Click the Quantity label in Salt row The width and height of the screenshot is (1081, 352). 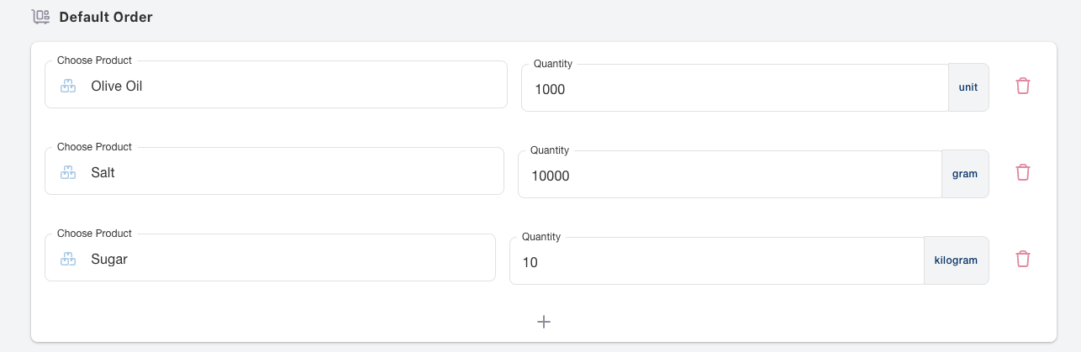click(x=549, y=150)
